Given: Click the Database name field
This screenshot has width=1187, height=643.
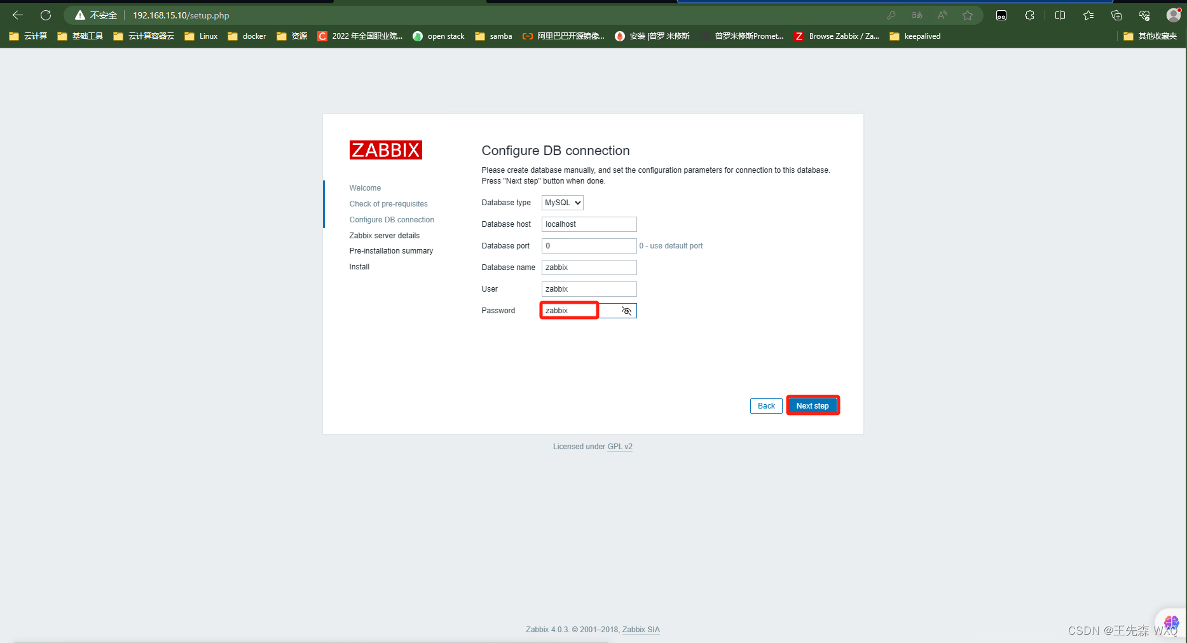Looking at the screenshot, I should tap(589, 267).
